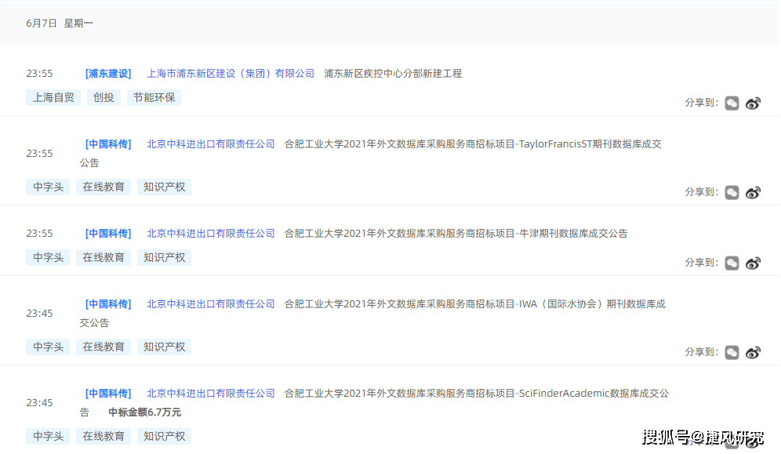Share the IWA 国际水协会 announcement to WeChat
This screenshot has width=781, height=454.
[x=732, y=352]
